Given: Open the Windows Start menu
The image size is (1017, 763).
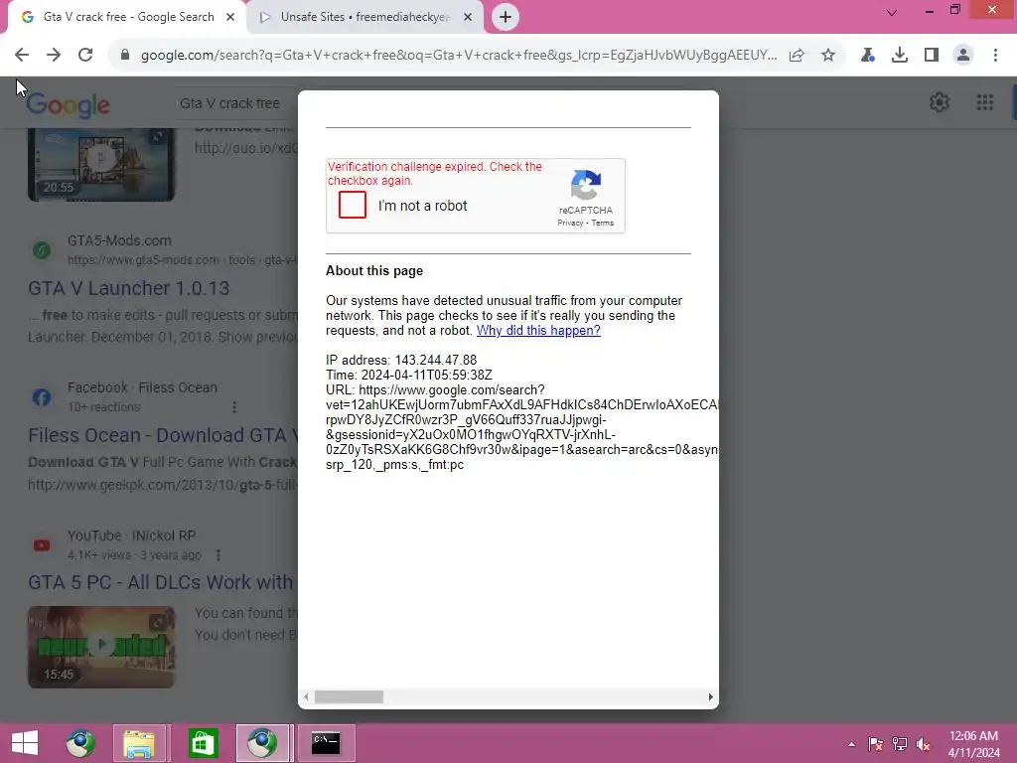Looking at the screenshot, I should point(25,743).
